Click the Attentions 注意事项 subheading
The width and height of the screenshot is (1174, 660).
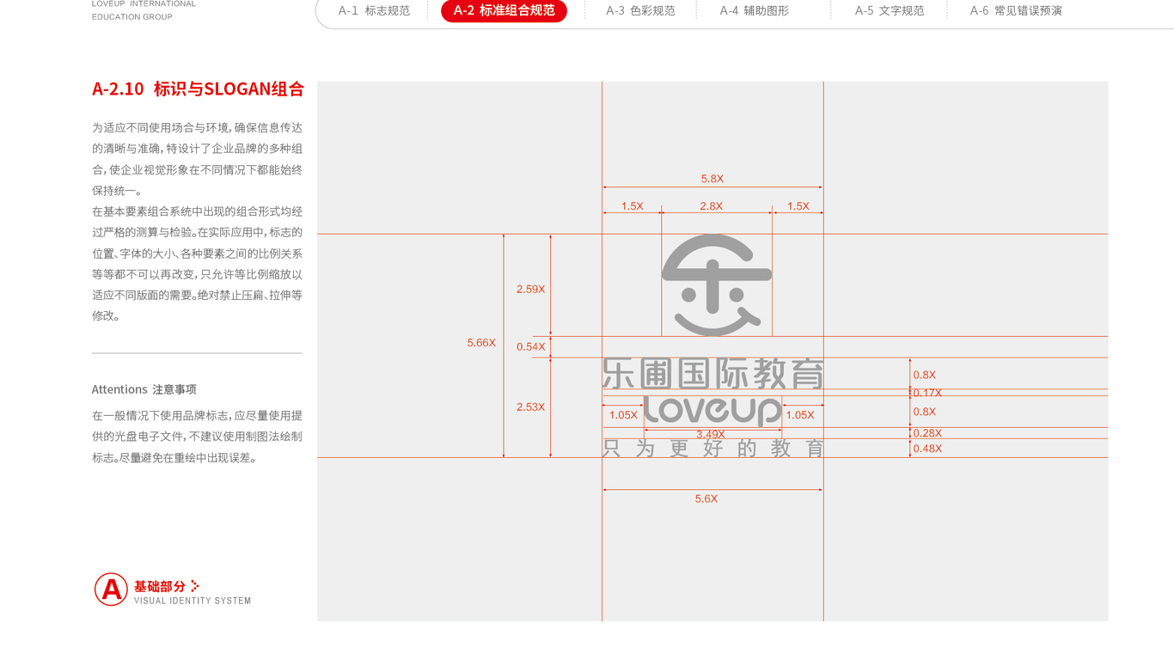click(x=144, y=389)
